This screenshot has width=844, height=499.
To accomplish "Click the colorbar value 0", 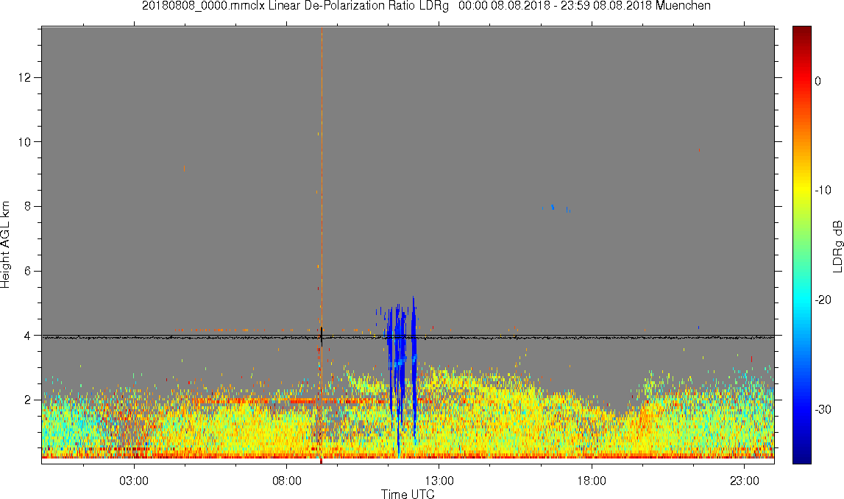I will (x=818, y=81).
